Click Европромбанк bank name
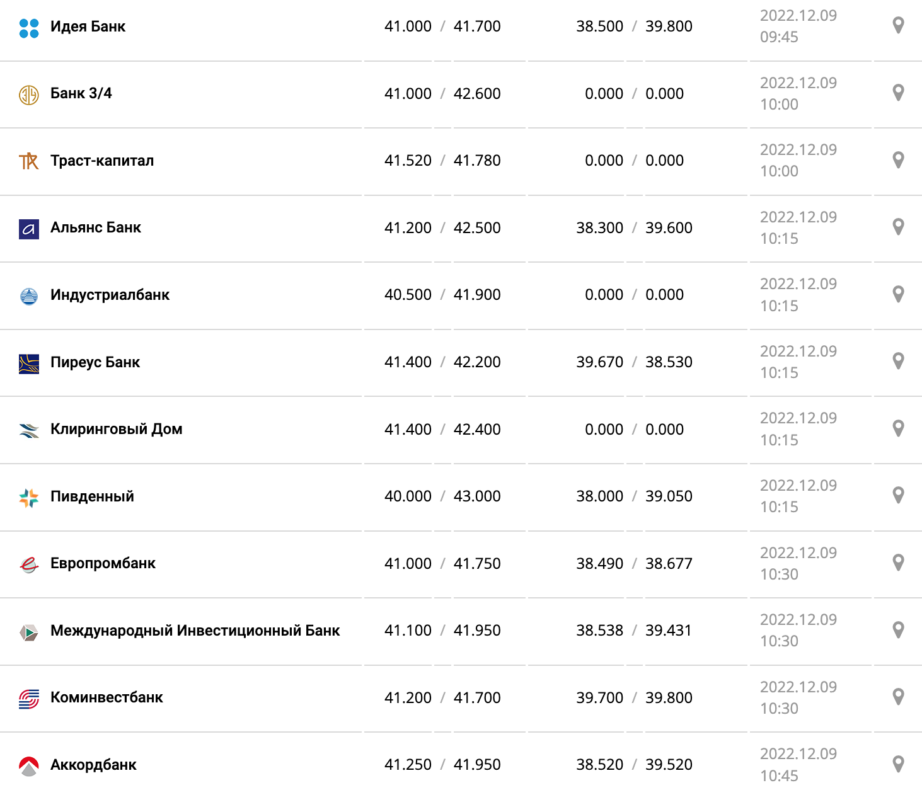922x795 pixels. (x=103, y=563)
